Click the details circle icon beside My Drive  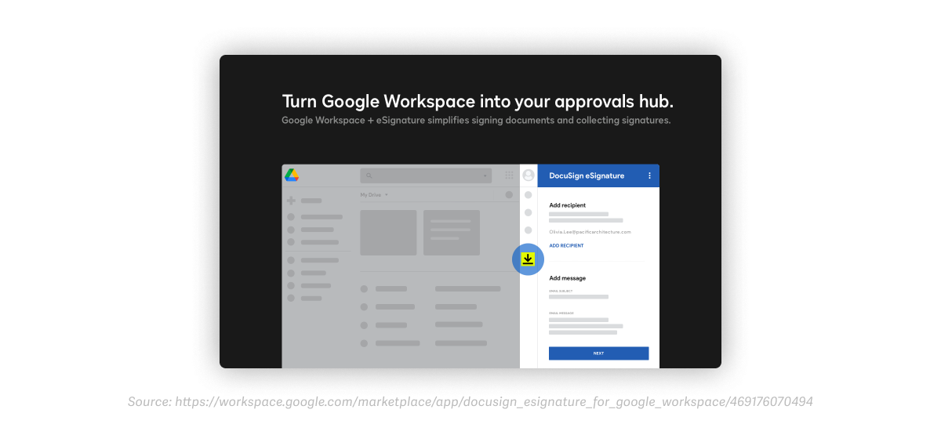509,194
